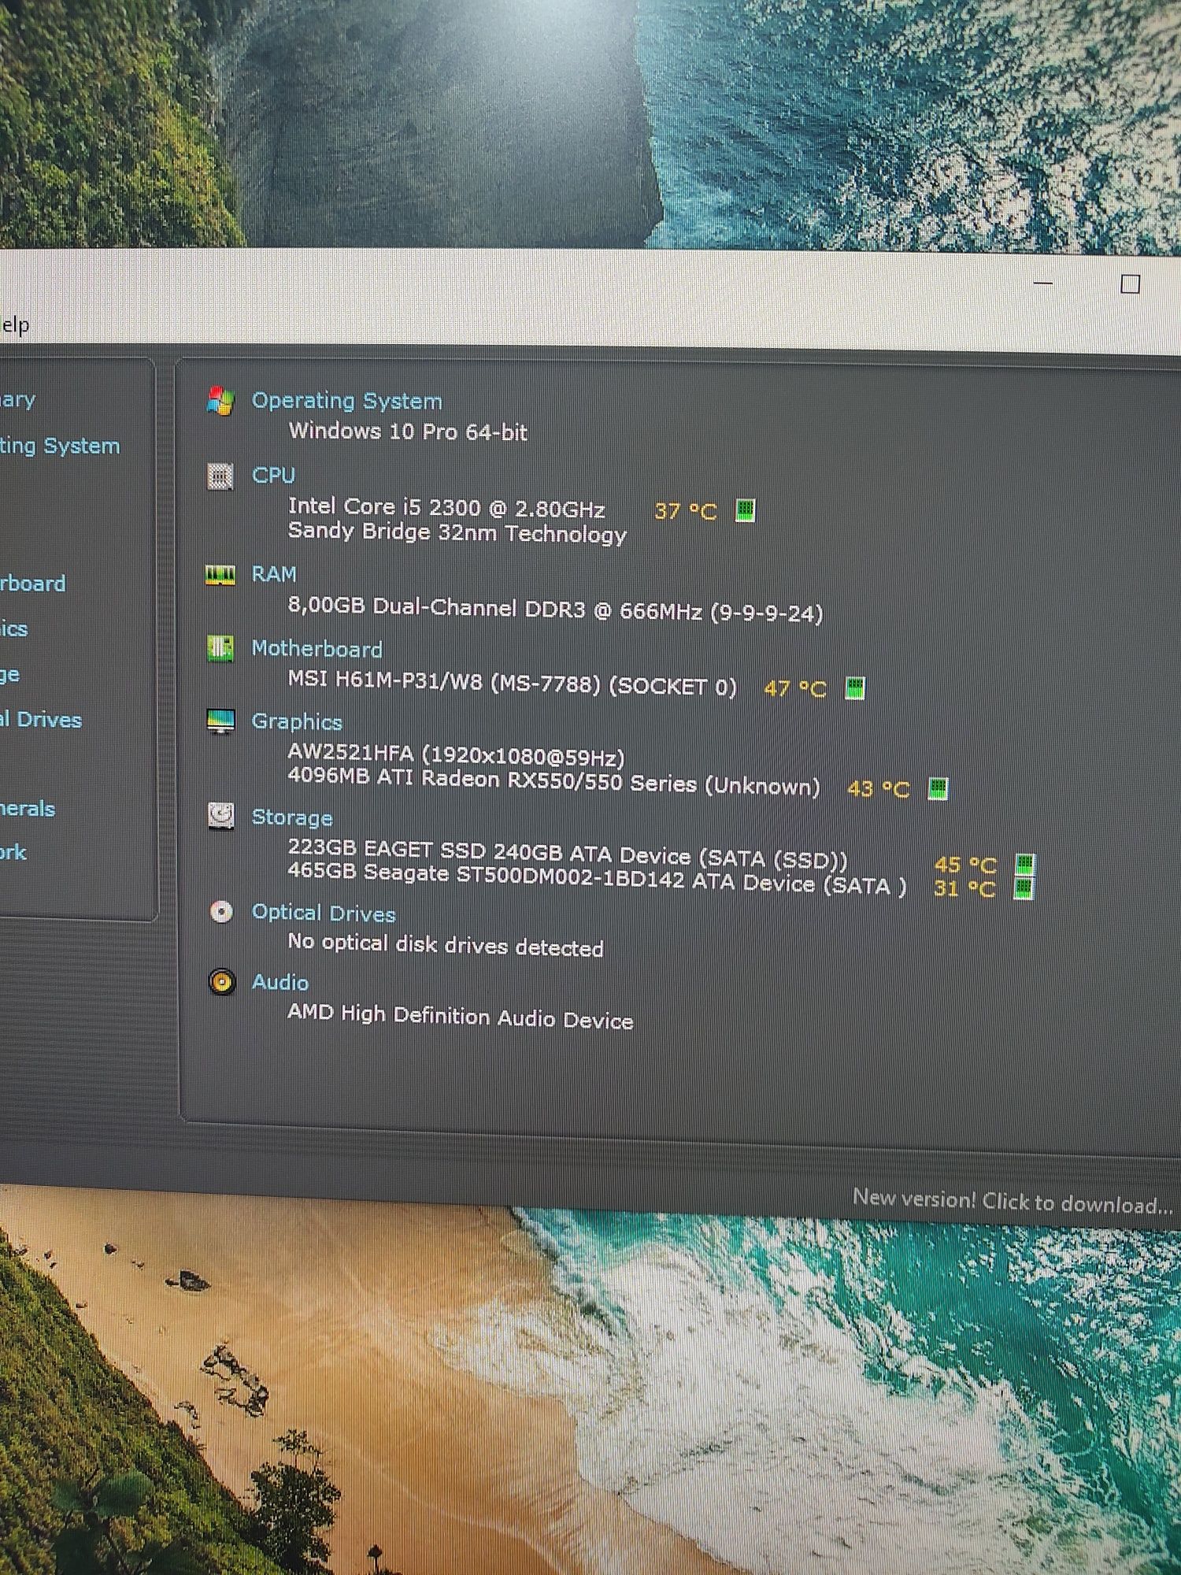1181x1575 pixels.
Task: Select Operating System in the sidebar
Action: 60,447
